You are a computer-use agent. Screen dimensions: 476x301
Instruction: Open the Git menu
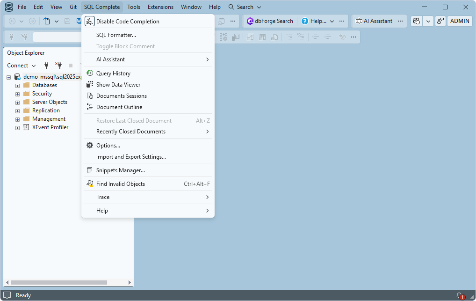(x=73, y=7)
